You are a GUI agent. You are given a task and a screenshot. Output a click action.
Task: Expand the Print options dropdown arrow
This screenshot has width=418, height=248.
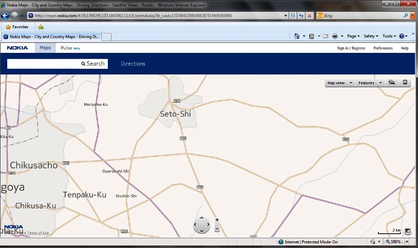point(342,36)
